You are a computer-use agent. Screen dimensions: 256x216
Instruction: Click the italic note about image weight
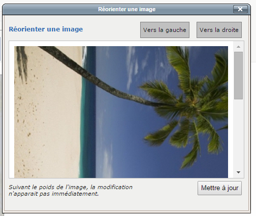pyautogui.click(x=71, y=190)
